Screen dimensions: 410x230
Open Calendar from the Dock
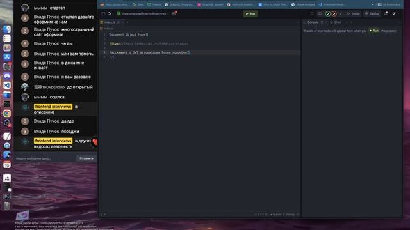point(7,165)
